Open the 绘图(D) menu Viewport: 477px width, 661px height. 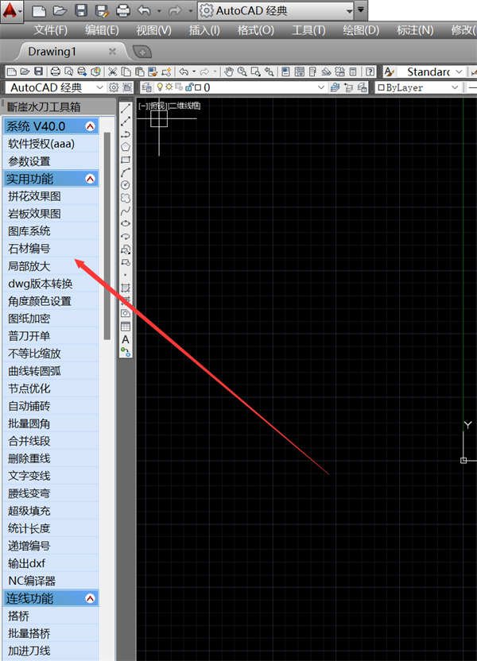[361, 30]
